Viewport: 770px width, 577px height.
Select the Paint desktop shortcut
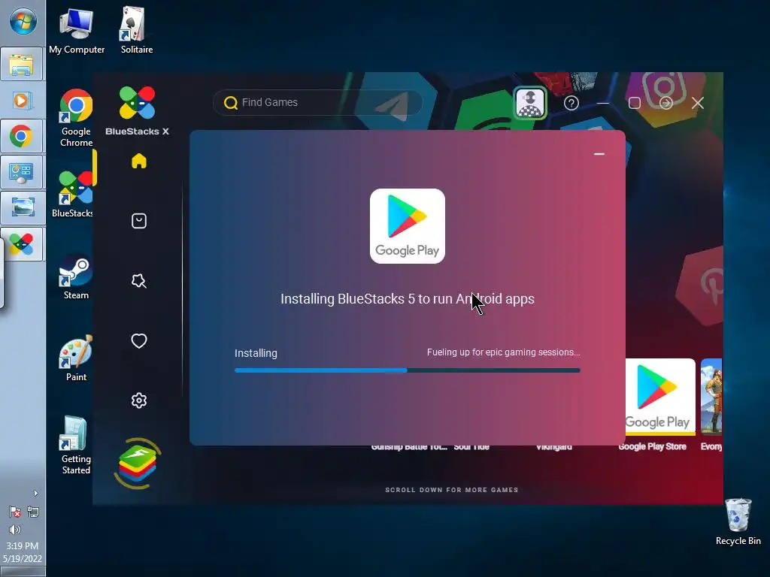76,358
